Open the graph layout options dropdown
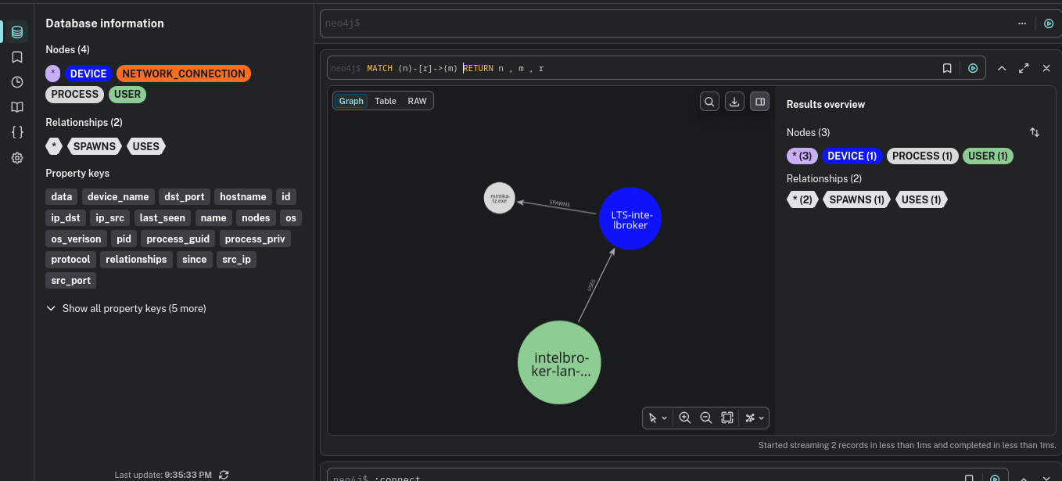Image resolution: width=1062 pixels, height=481 pixels. click(755, 418)
